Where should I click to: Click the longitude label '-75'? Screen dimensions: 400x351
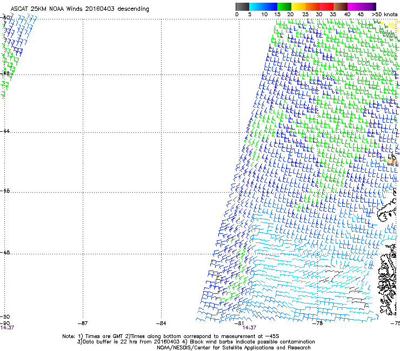pyautogui.click(x=395, y=323)
